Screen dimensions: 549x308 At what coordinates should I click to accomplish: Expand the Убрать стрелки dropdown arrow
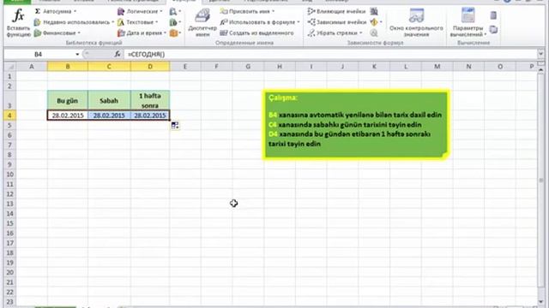[x=360, y=33]
